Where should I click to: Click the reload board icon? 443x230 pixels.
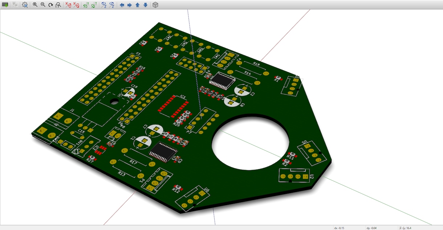pos(5,5)
